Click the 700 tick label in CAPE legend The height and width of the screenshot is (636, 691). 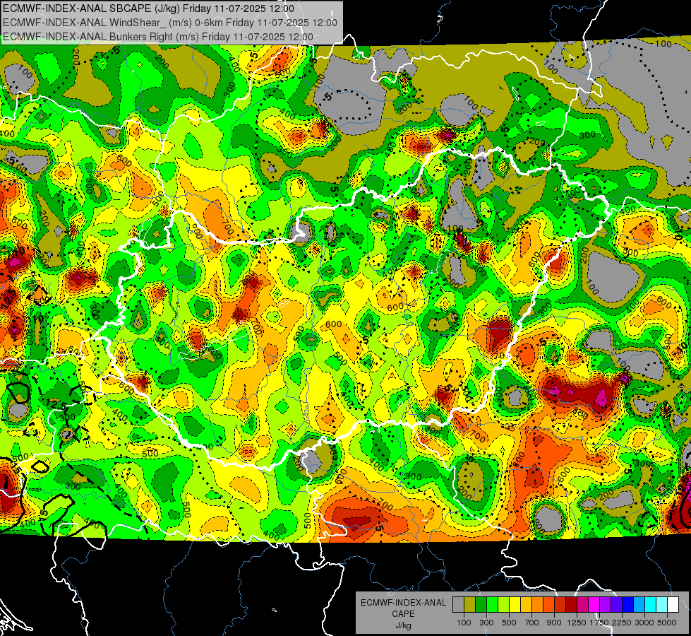point(532,623)
